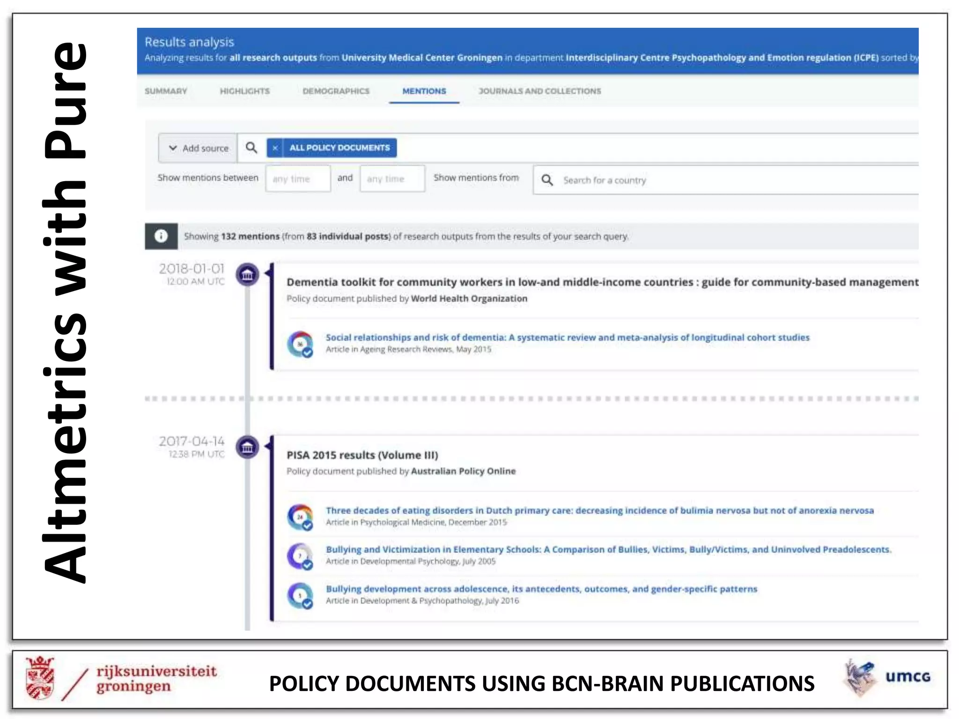
Task: Remove the ALL POLICY DOCUMENTS filter
Action: tap(275, 148)
